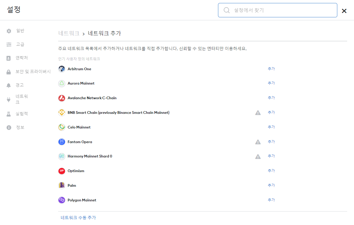Go back via the 네트워크 breadcrumb link

69,33
